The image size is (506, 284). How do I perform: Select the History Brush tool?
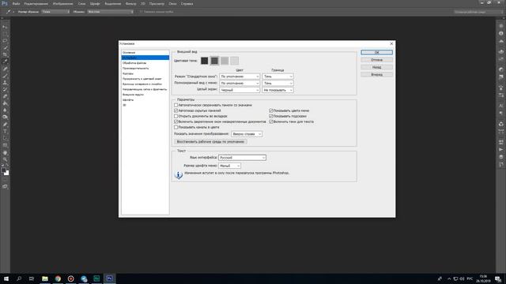pos(5,89)
